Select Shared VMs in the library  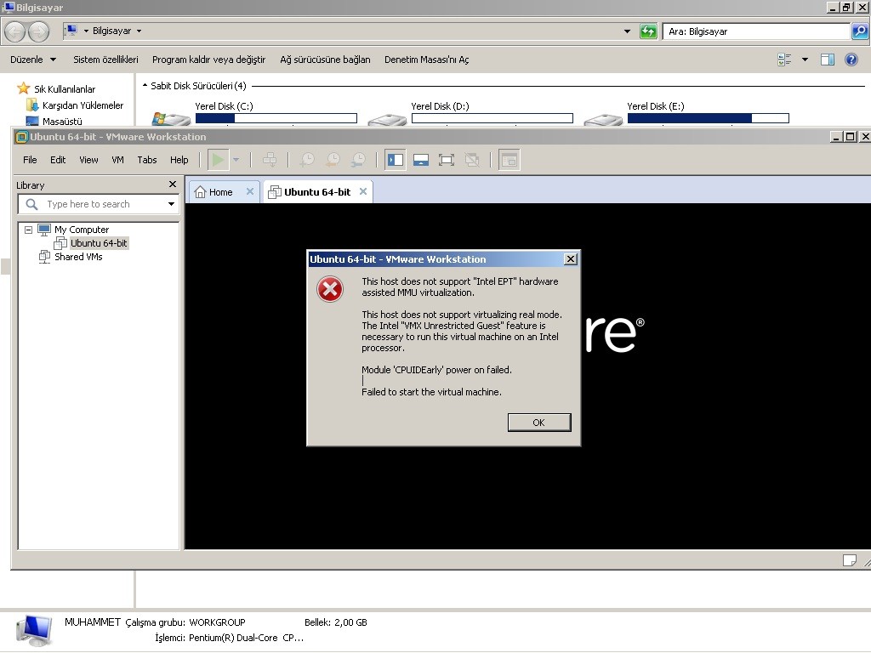(x=78, y=257)
